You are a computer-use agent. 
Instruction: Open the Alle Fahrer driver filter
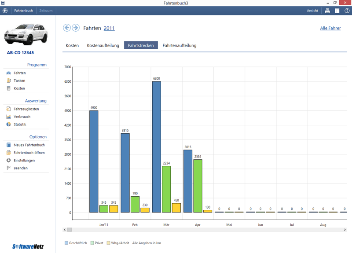click(330, 28)
